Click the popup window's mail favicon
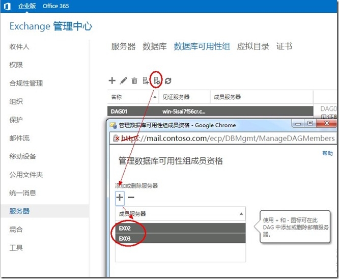This screenshot has width=339, height=279. (114, 125)
